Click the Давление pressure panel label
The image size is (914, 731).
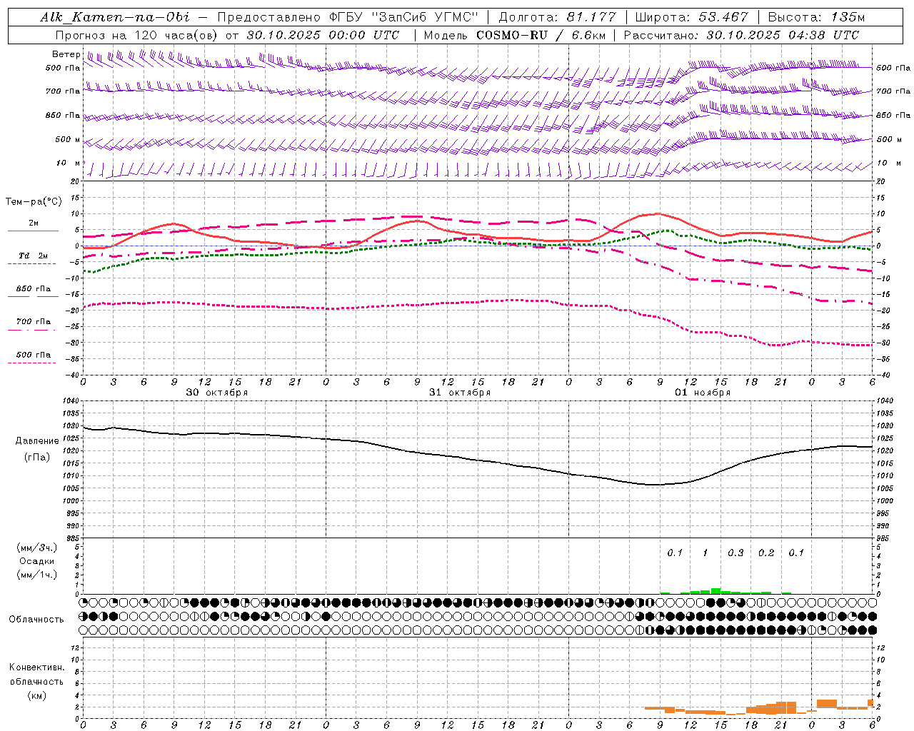(37, 441)
